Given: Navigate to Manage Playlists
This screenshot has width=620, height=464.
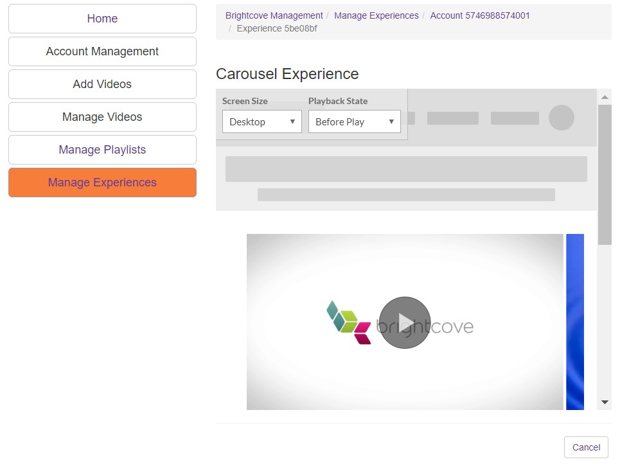Looking at the screenshot, I should click(102, 149).
